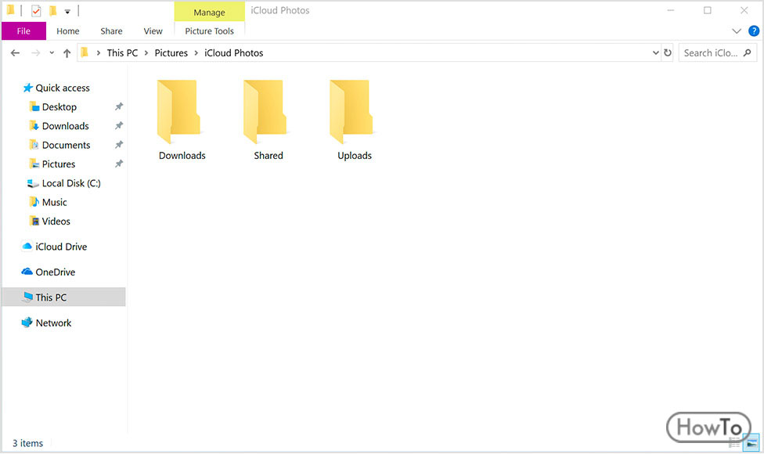Open the Shared folder
Screen dimensions: 764x454
(x=268, y=121)
